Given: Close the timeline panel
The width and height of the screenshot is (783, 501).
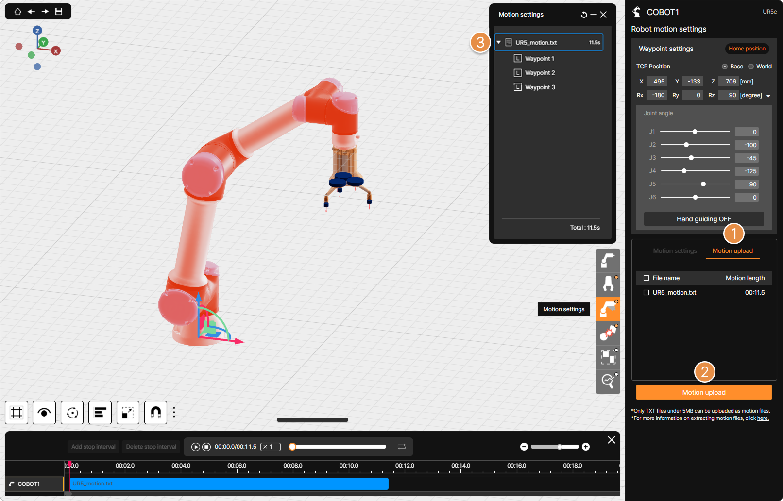Looking at the screenshot, I should coord(612,440).
